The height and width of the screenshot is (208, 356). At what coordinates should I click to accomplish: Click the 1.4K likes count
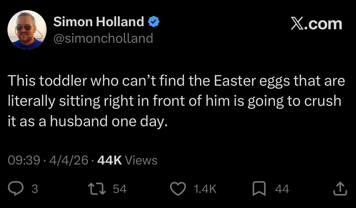click(205, 189)
